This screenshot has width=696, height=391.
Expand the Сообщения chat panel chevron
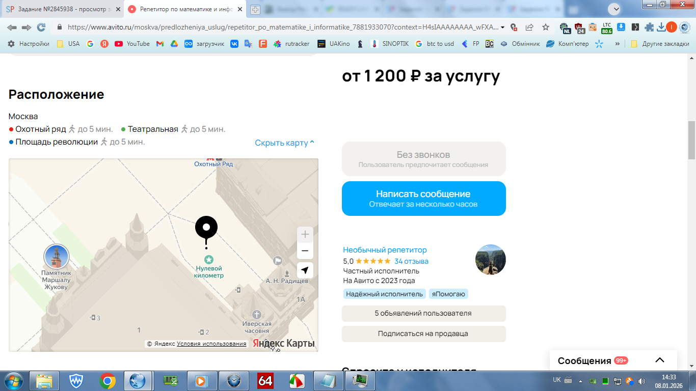tap(660, 360)
